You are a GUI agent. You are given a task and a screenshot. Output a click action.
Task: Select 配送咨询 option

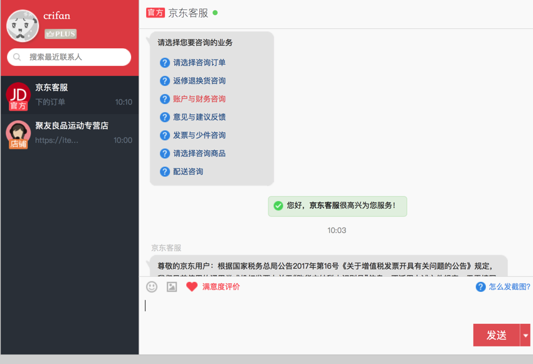click(188, 172)
